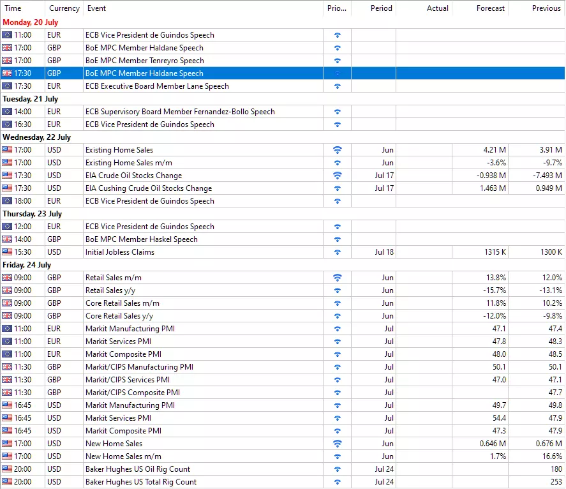Screen dimensions: 566x489
Task: Click previous value 253
Action: 556,482
